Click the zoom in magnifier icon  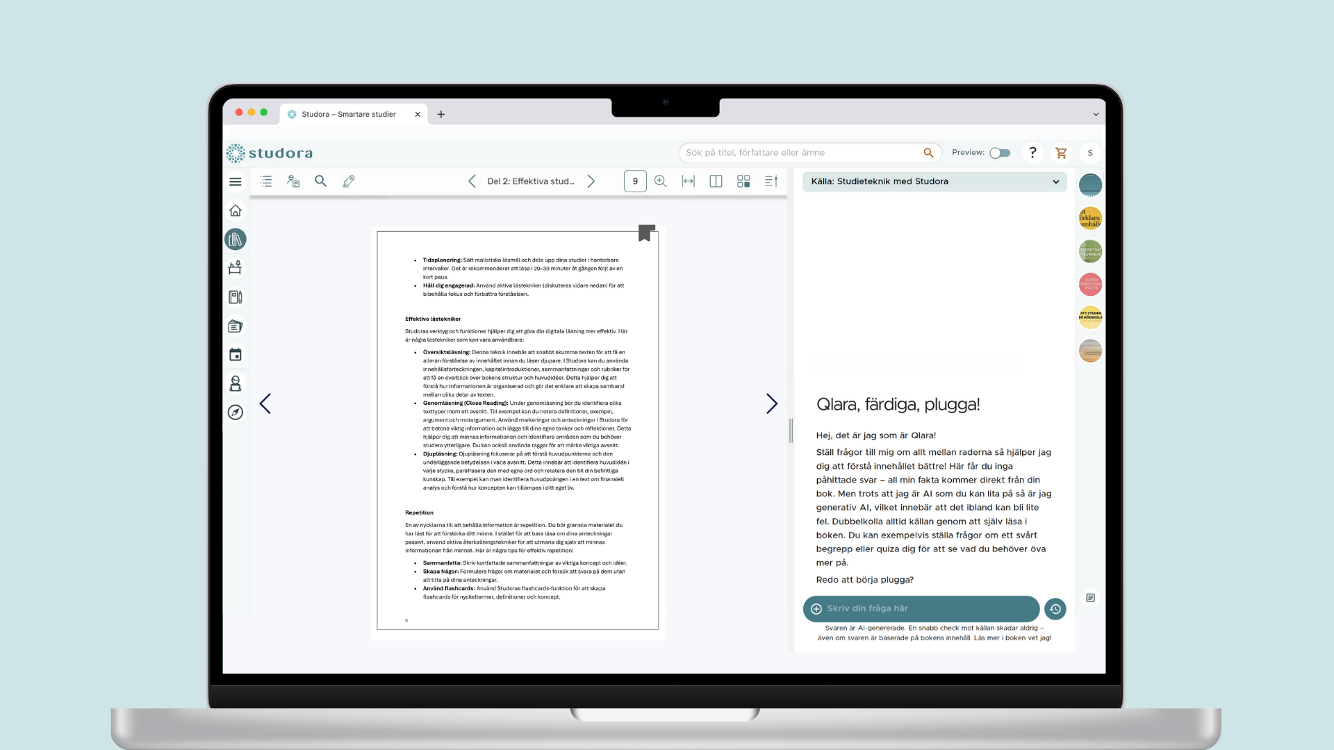pyautogui.click(x=660, y=181)
